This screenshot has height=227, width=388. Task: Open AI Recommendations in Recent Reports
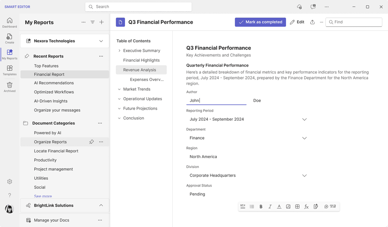coord(54,83)
